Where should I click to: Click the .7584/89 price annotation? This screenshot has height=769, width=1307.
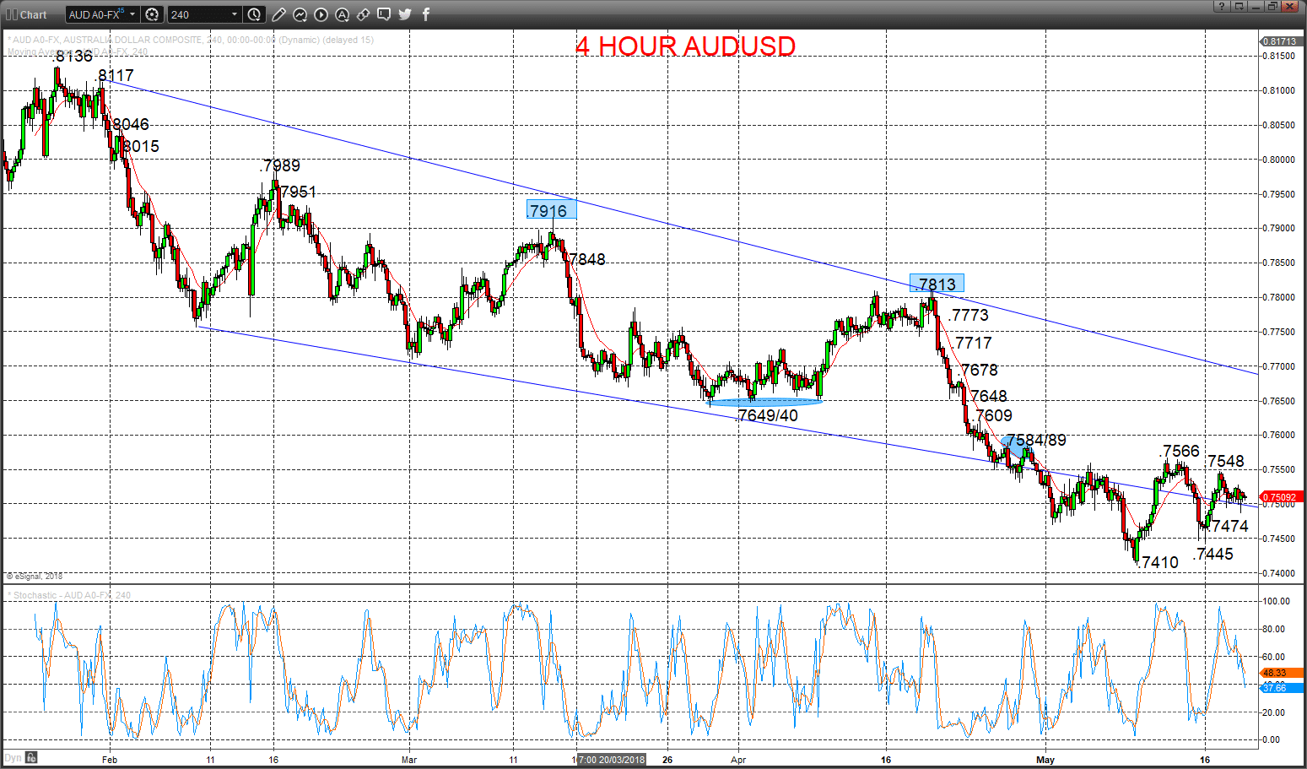pyautogui.click(x=1035, y=440)
